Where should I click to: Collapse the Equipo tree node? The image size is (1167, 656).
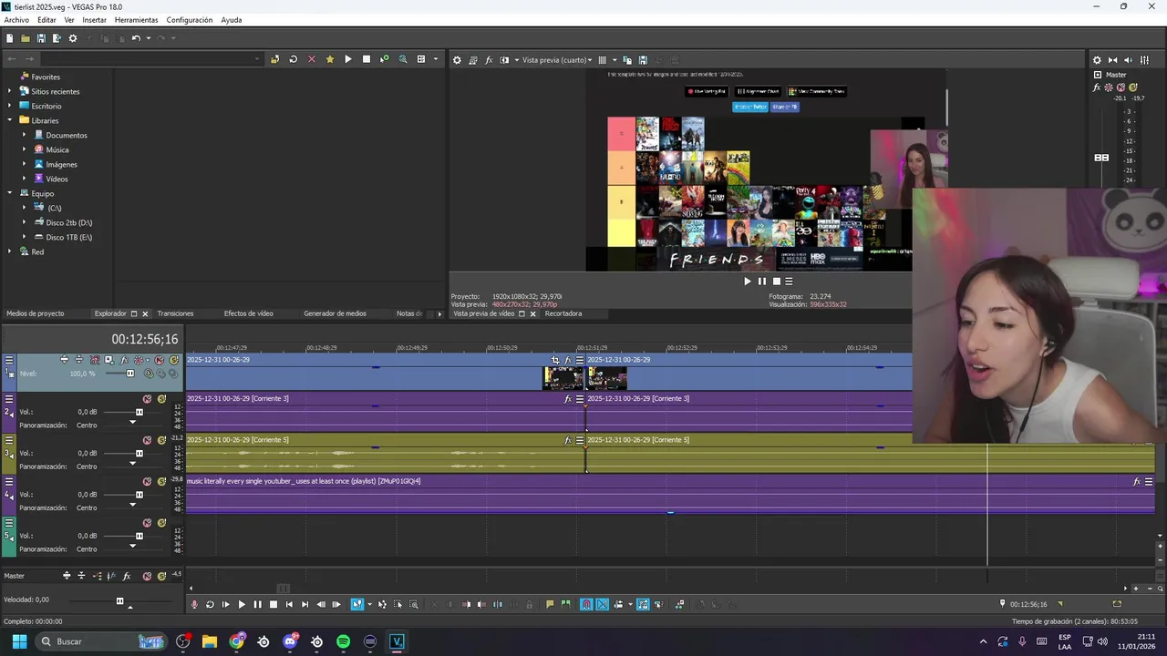click(x=10, y=193)
